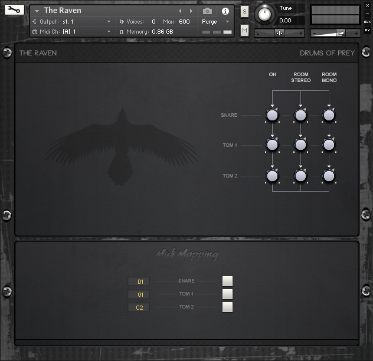Click the D1 key assignment for Snare
This screenshot has width=373, height=361.
point(139,281)
